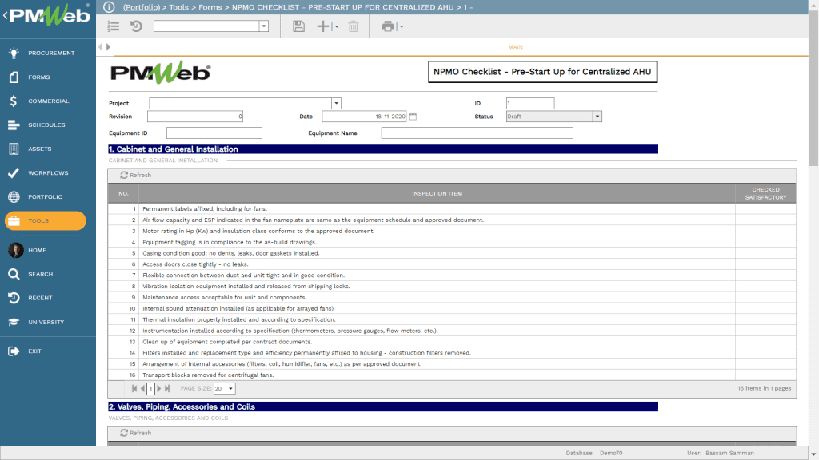819x460 pixels.
Task: Open the Page Size dropdown
Action: (x=230, y=389)
